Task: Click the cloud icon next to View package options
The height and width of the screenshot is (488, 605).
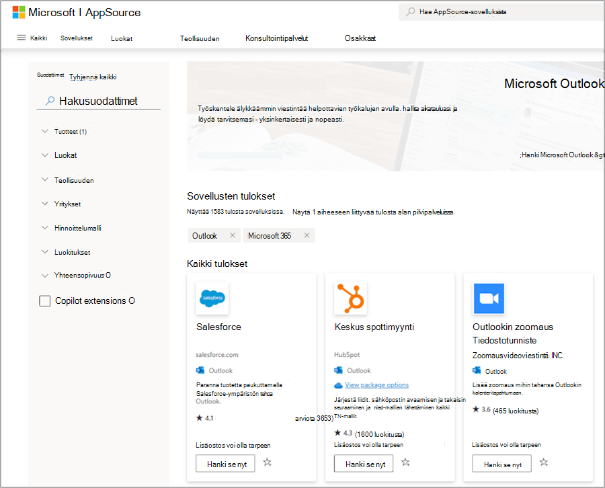Action: [x=338, y=385]
